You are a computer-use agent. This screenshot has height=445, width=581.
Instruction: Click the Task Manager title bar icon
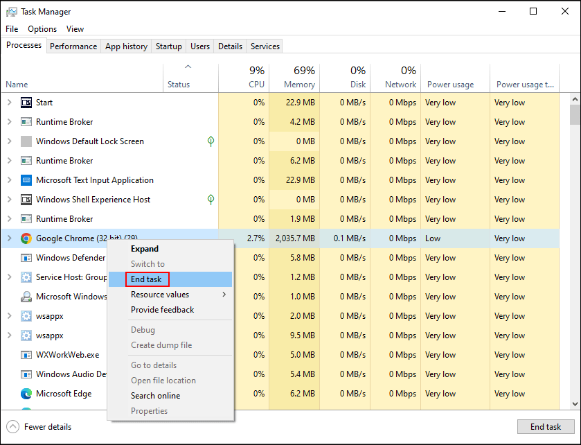12,12
